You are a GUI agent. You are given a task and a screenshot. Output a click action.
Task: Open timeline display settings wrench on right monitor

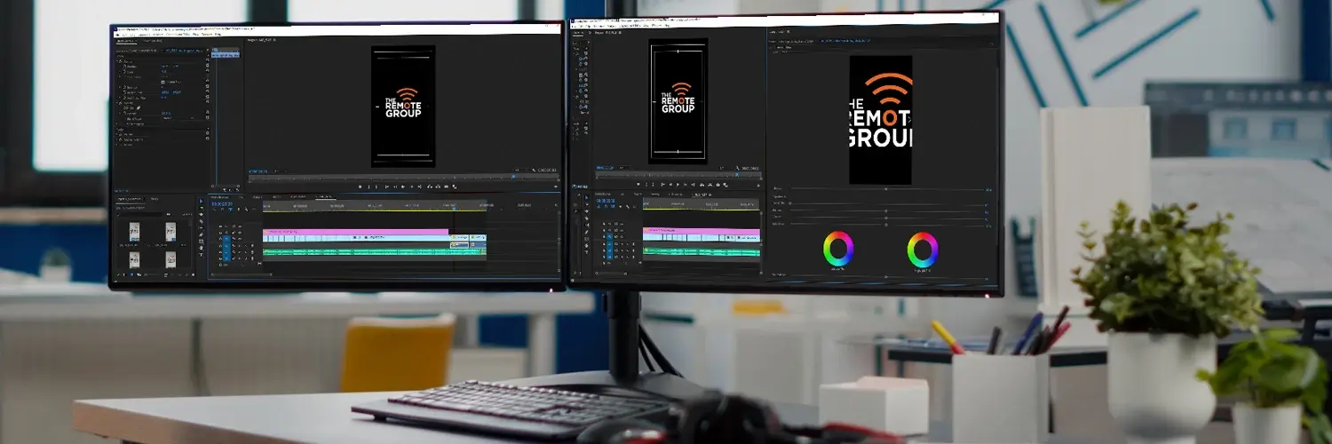point(628,206)
